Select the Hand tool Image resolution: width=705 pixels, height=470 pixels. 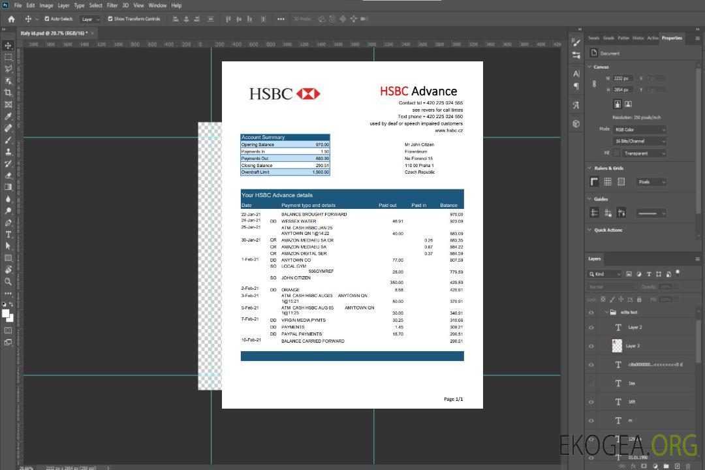pos(8,270)
